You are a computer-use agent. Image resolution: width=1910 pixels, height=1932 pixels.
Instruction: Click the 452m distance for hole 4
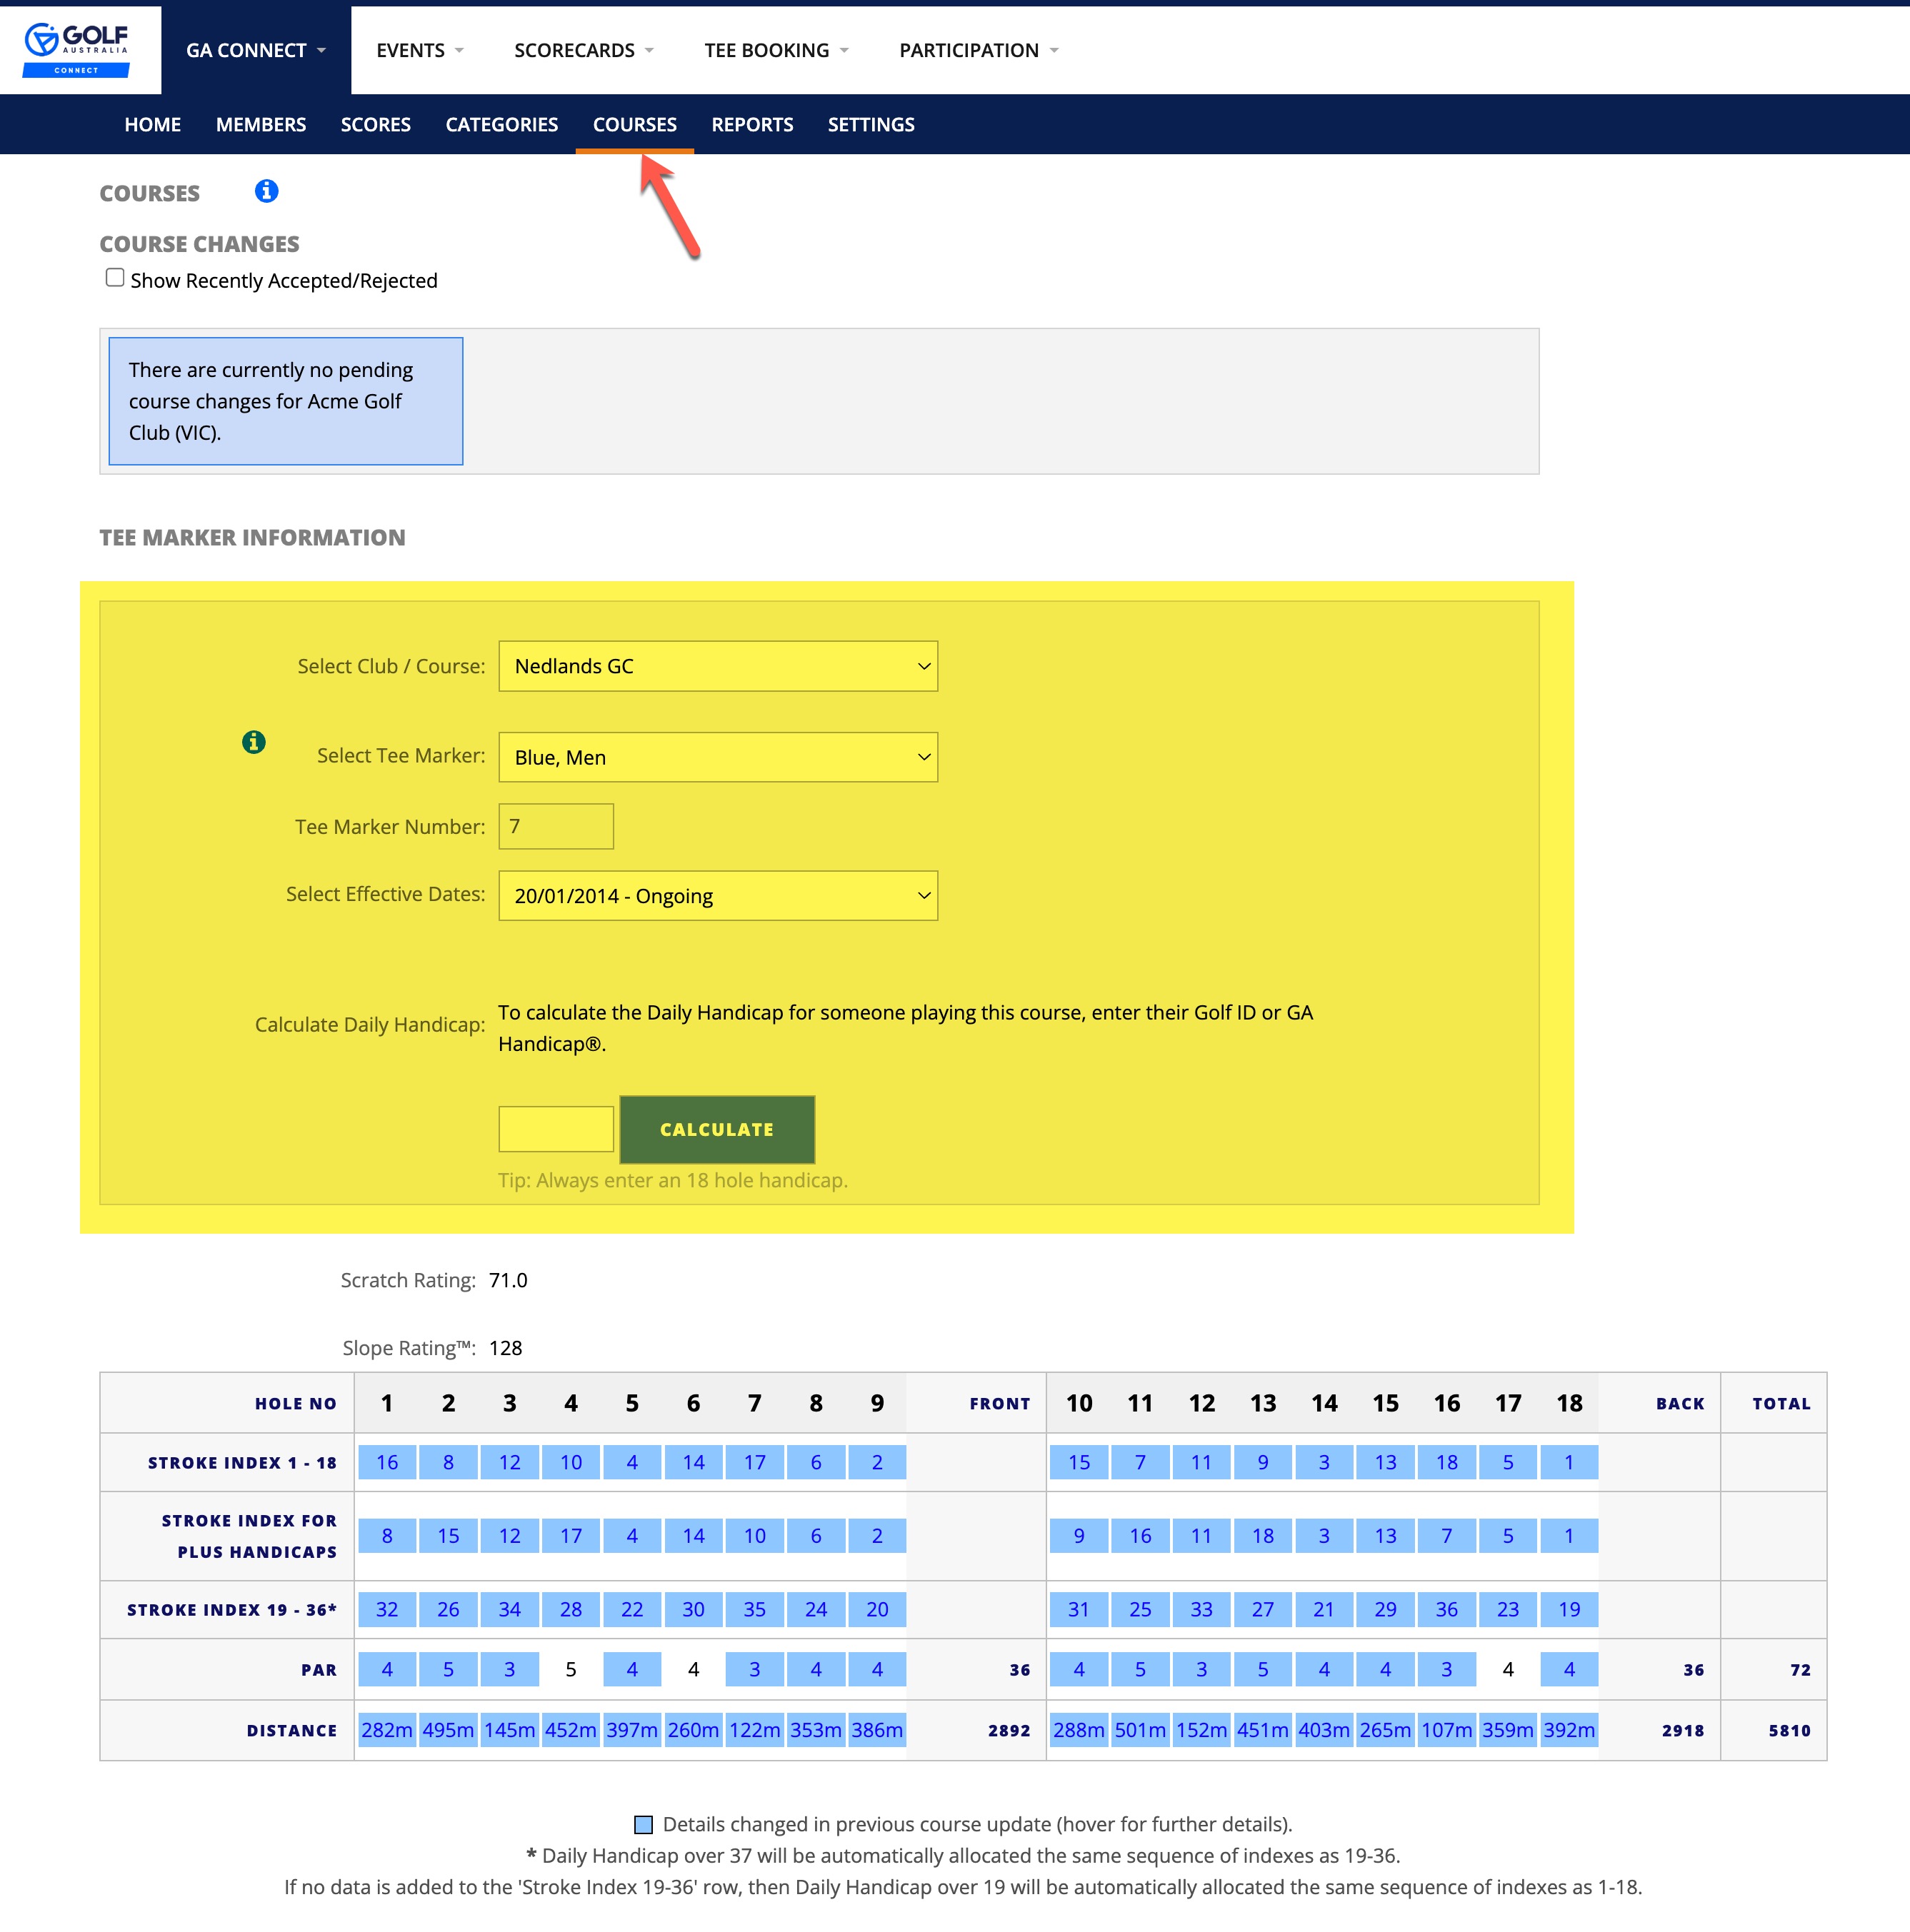click(570, 1730)
